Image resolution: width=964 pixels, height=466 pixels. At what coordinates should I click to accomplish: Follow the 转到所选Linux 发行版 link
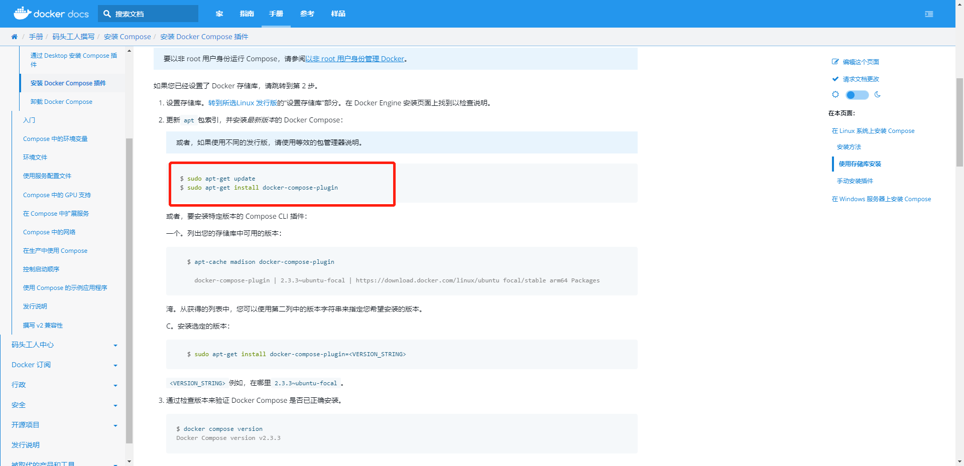tap(243, 103)
